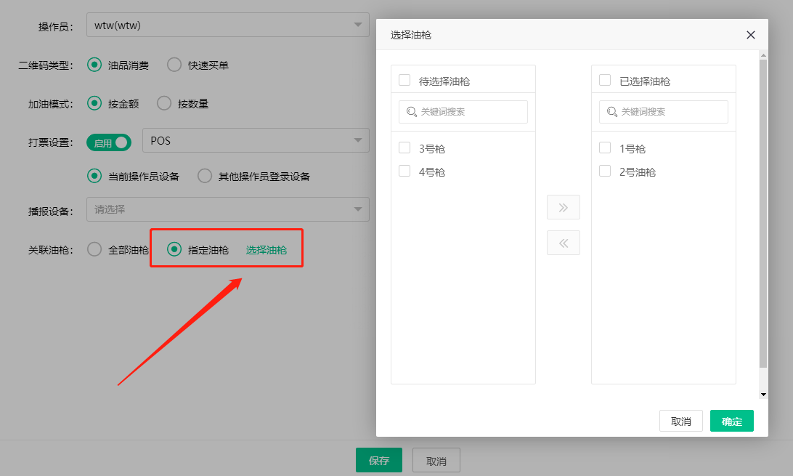Screen dimensions: 793x476
Task: Choose the 全部油枪 radio option
Action: tap(94, 249)
